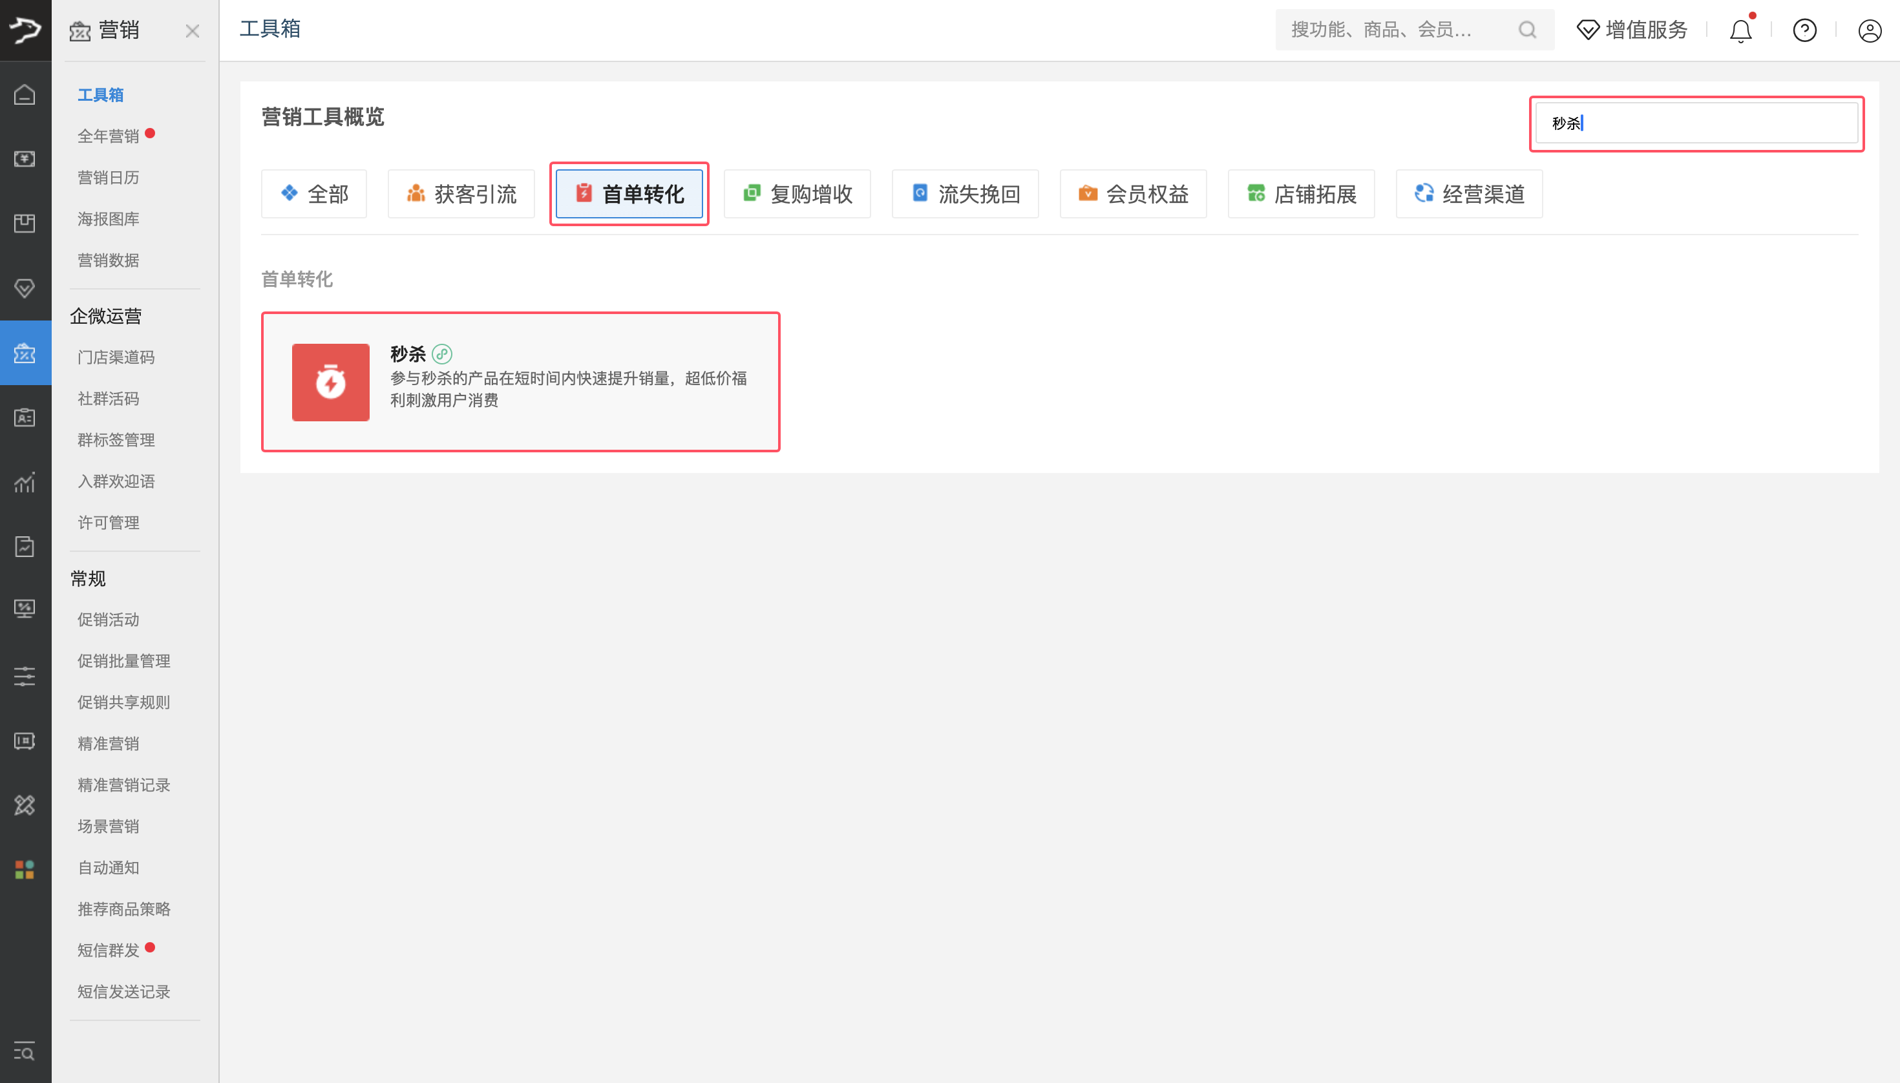Open the 秒杀 tool title
Image resolution: width=1900 pixels, height=1083 pixels.
point(408,354)
